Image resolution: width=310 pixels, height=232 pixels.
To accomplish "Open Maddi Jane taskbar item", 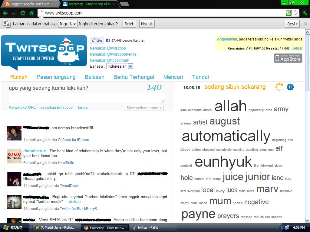I will (56, 228).
